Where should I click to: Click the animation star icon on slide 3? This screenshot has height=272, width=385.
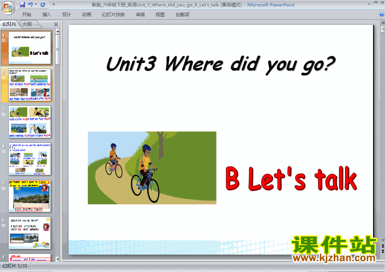coord(3,114)
